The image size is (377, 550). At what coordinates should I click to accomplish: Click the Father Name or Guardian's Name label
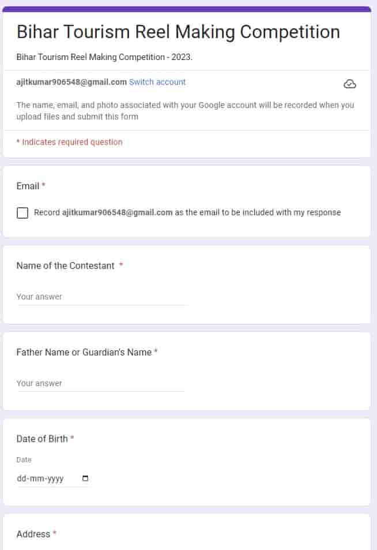(x=84, y=352)
